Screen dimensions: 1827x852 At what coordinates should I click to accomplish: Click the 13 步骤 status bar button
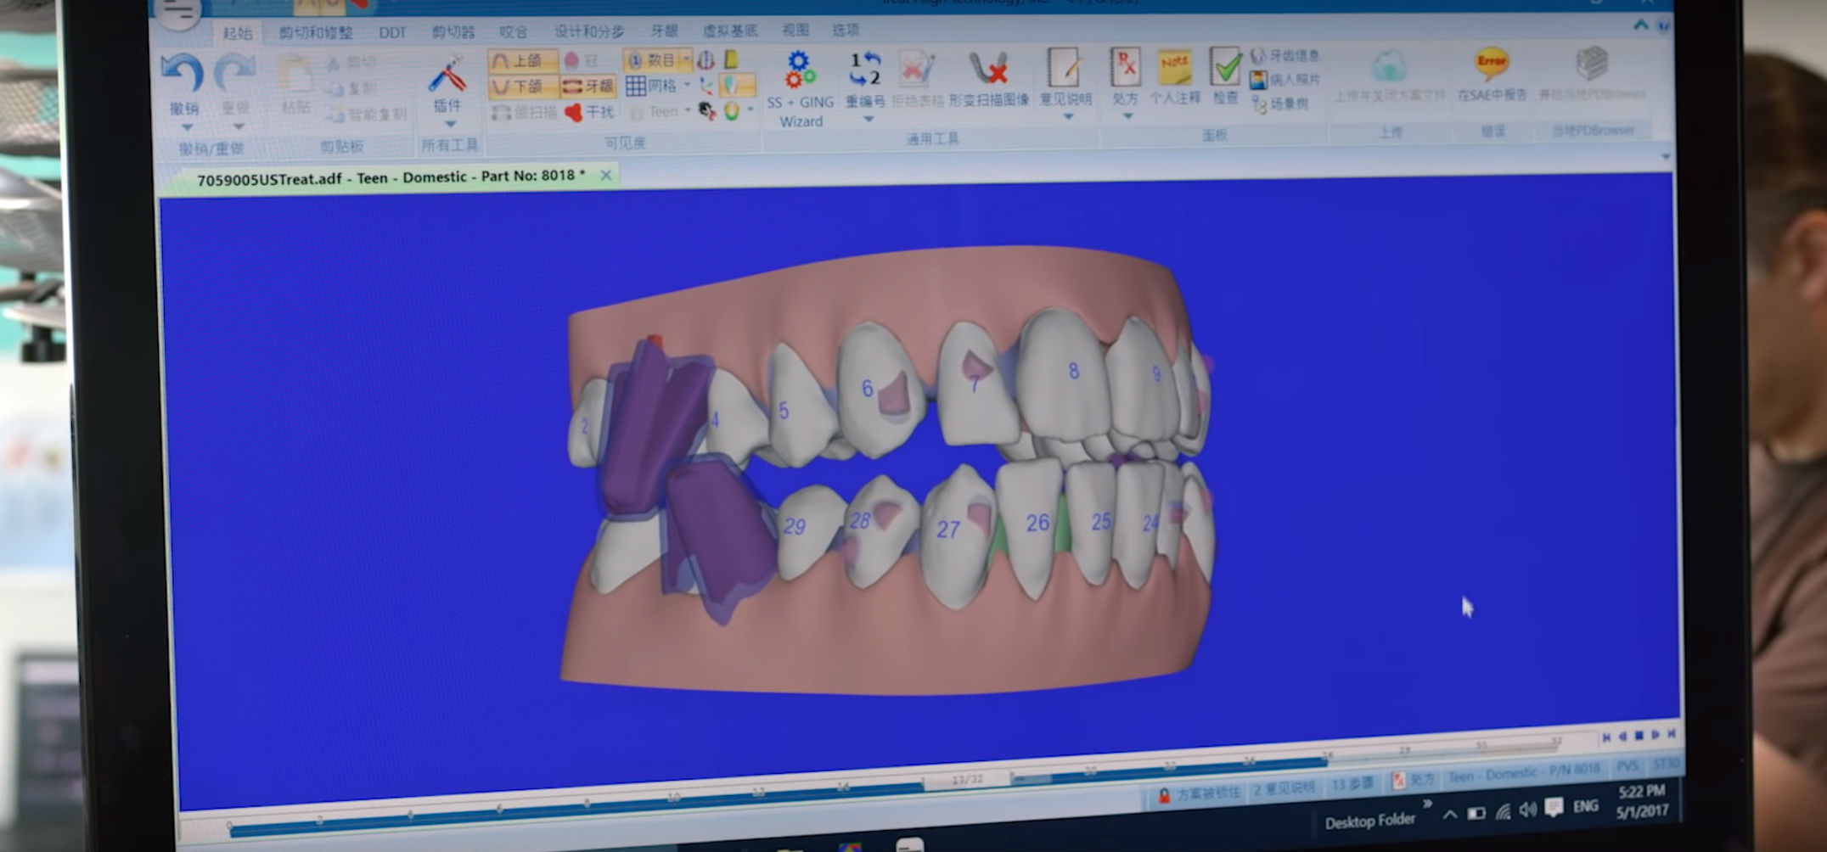1353,784
